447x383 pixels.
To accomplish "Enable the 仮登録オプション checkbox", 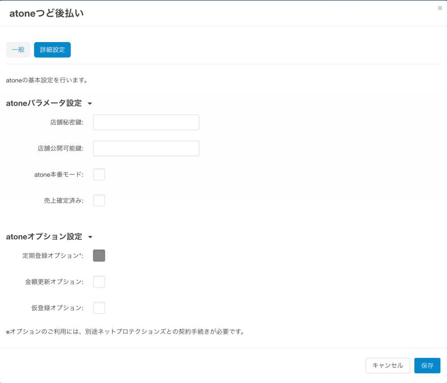I will pyautogui.click(x=99, y=308).
